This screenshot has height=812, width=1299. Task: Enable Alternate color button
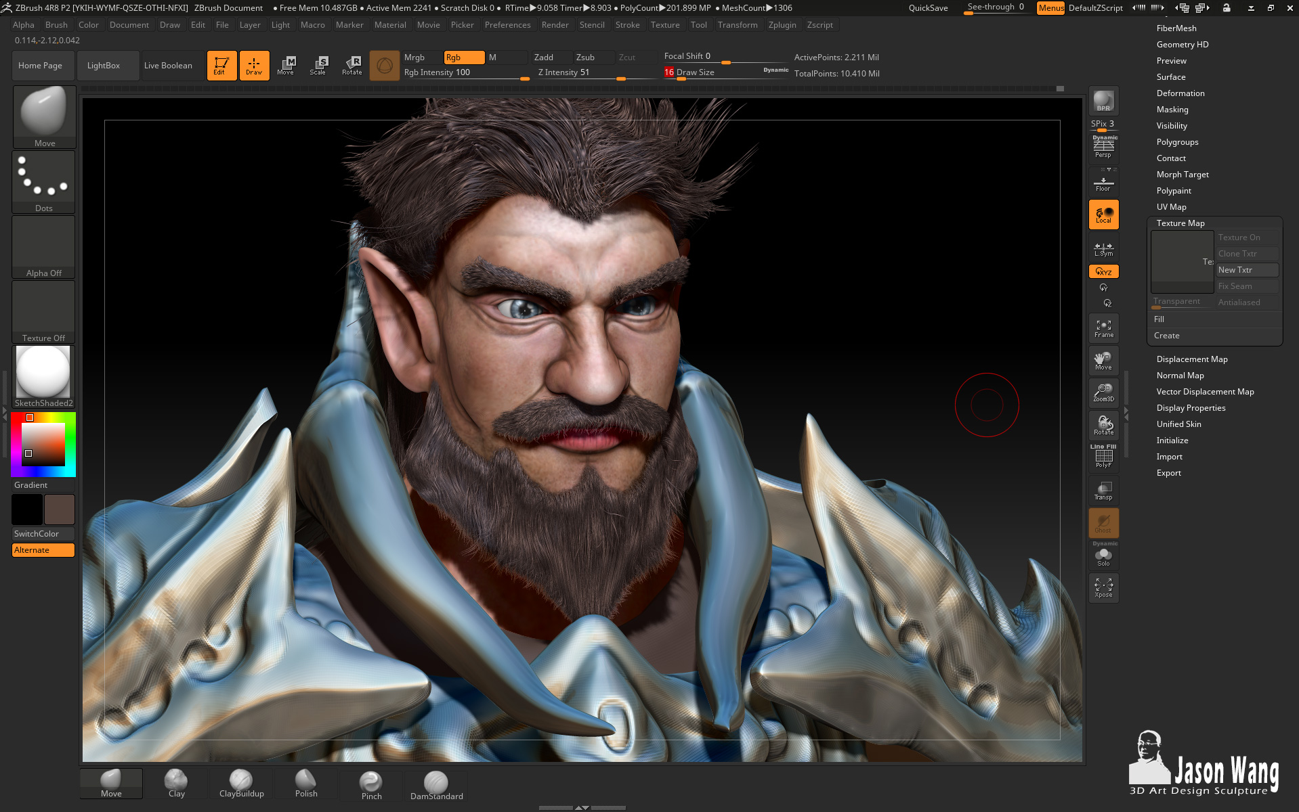click(x=43, y=550)
